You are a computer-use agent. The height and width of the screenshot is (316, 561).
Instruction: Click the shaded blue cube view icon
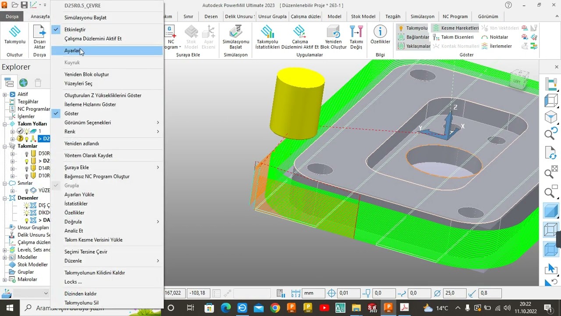click(x=550, y=211)
